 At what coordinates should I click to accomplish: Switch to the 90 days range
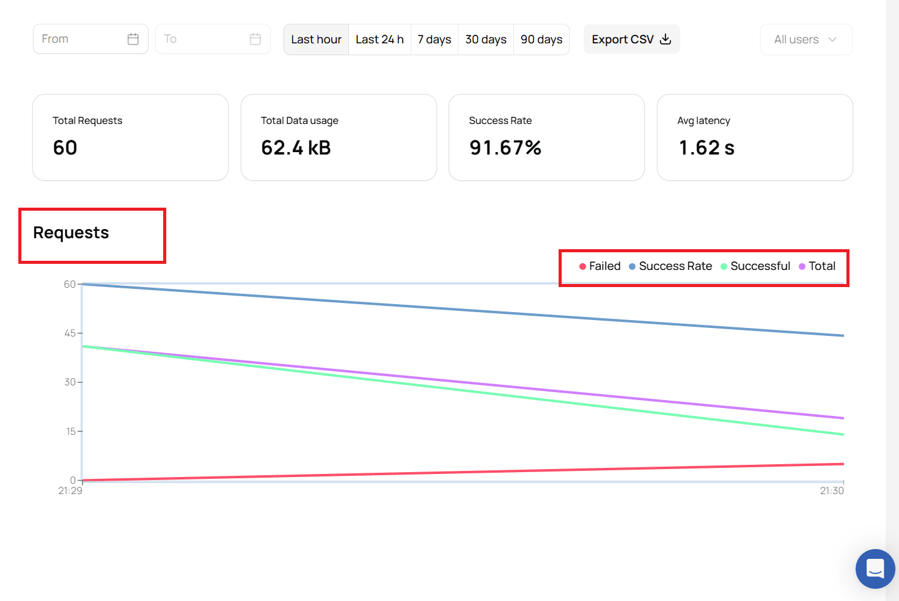click(541, 40)
